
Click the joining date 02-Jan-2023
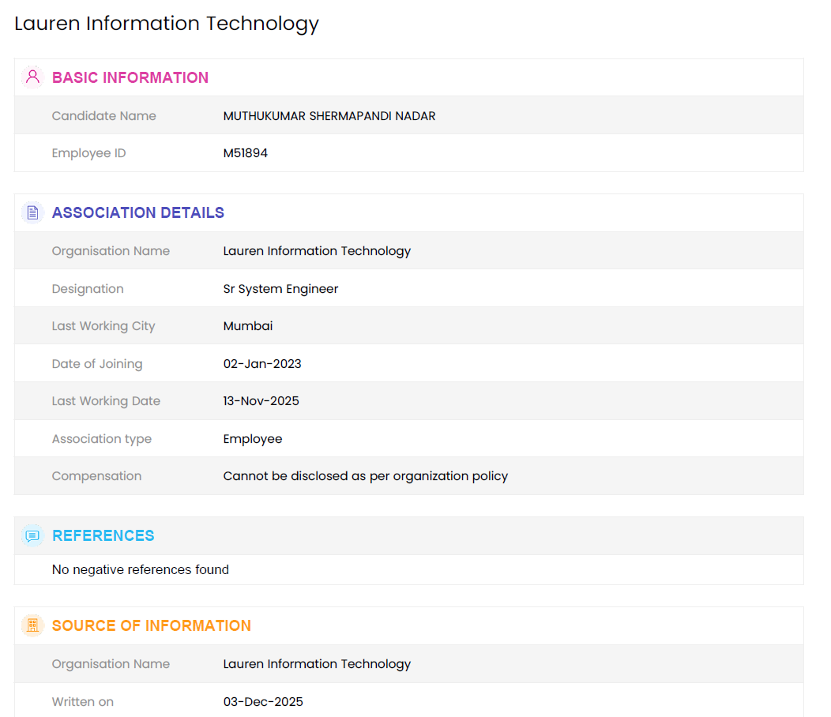262,364
